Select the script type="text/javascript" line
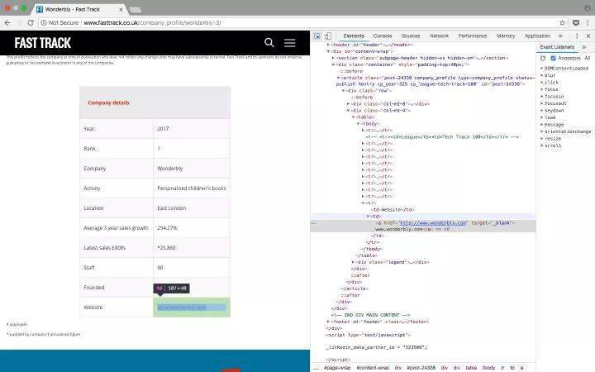The image size is (595, 372). click(x=368, y=335)
